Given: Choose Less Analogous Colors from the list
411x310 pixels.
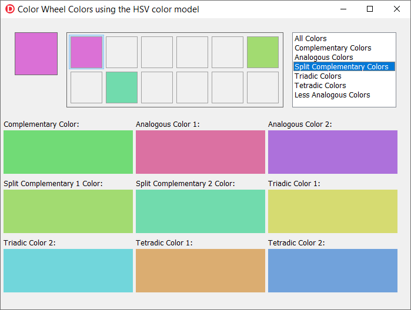Looking at the screenshot, I should [332, 95].
